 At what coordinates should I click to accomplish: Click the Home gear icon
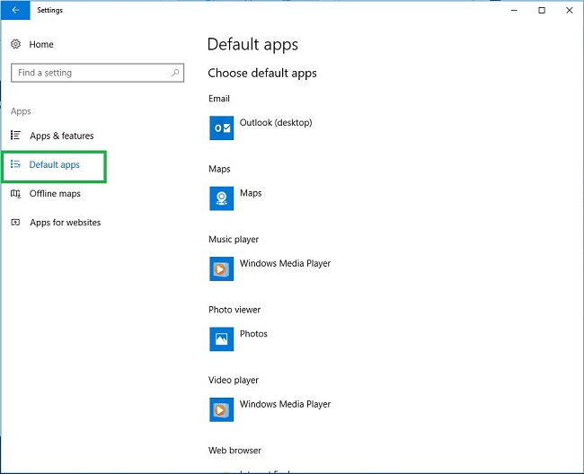click(15, 44)
